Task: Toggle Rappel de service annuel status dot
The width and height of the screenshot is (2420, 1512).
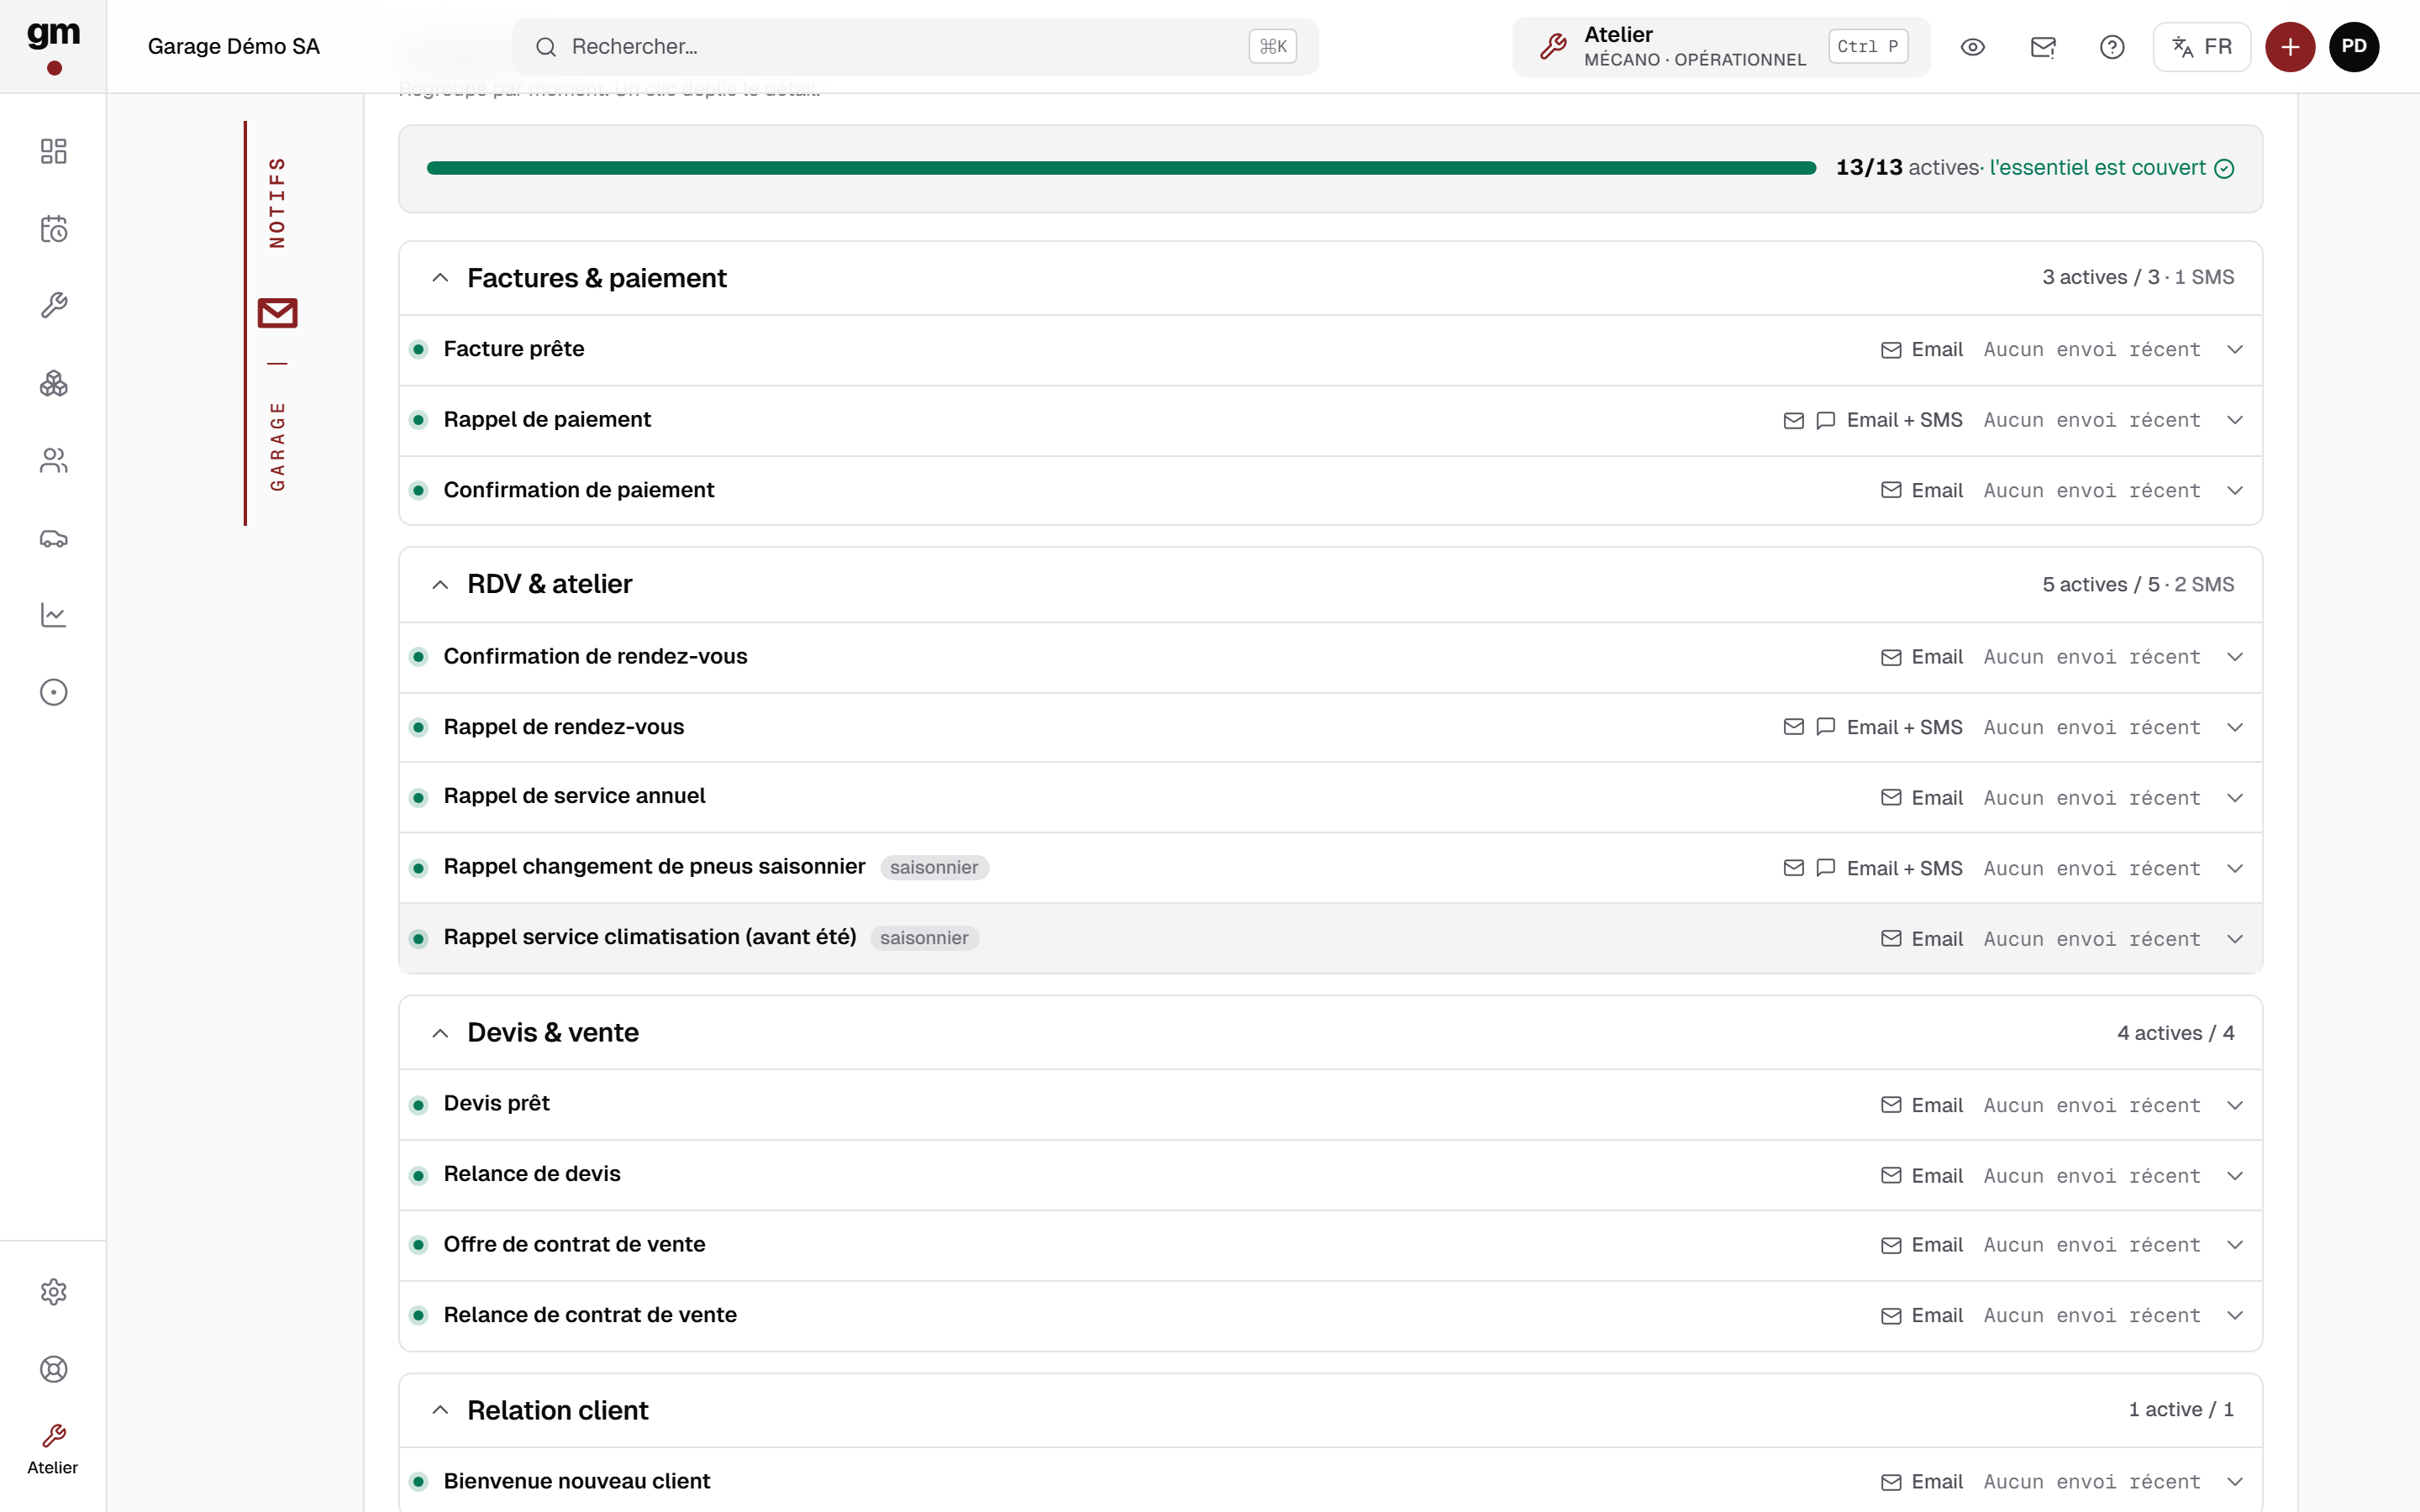Action: 419,798
